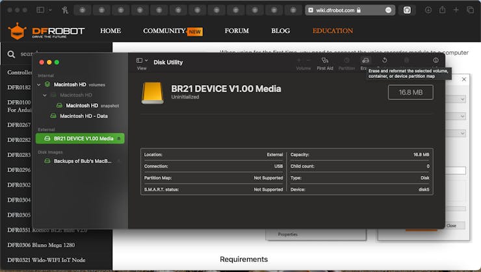Click the DFRobot logo

click(46, 31)
